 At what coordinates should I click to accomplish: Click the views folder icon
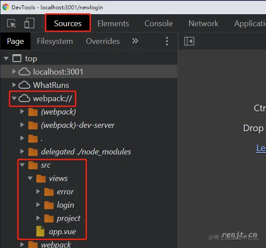point(41,179)
